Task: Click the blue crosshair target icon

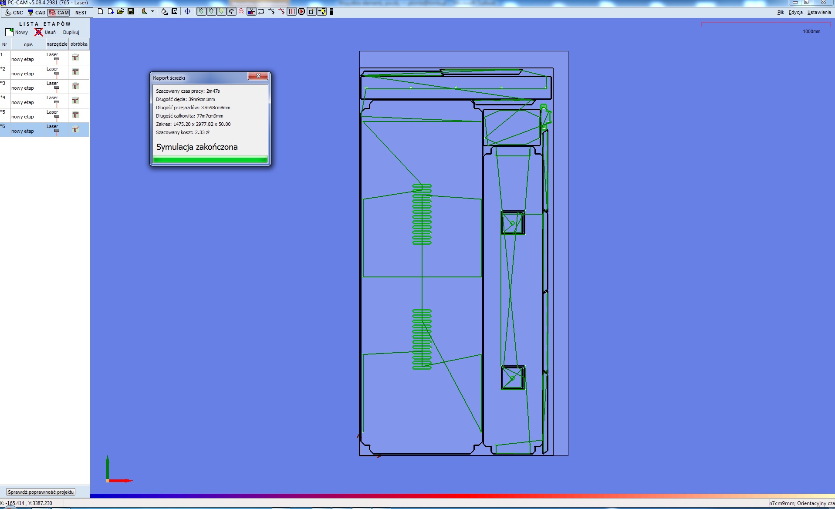Action: pos(188,11)
